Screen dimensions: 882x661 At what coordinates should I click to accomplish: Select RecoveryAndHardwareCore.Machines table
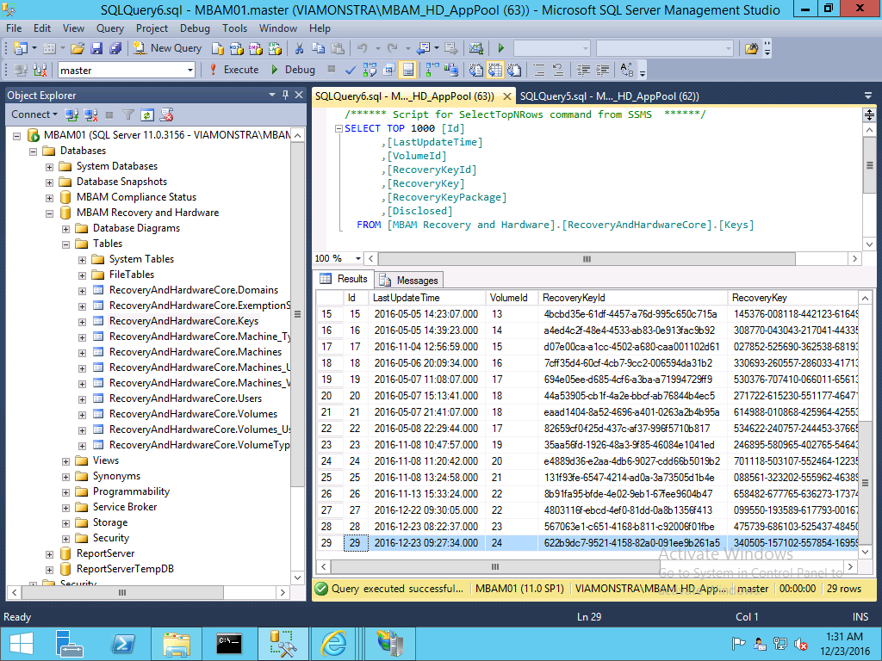click(x=196, y=352)
